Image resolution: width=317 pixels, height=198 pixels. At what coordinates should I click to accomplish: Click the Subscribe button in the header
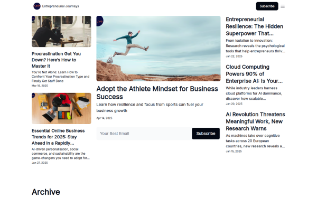point(267,6)
